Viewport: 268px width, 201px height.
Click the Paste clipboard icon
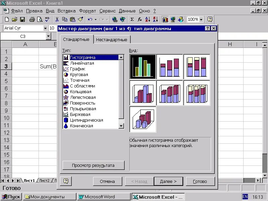click(73, 19)
